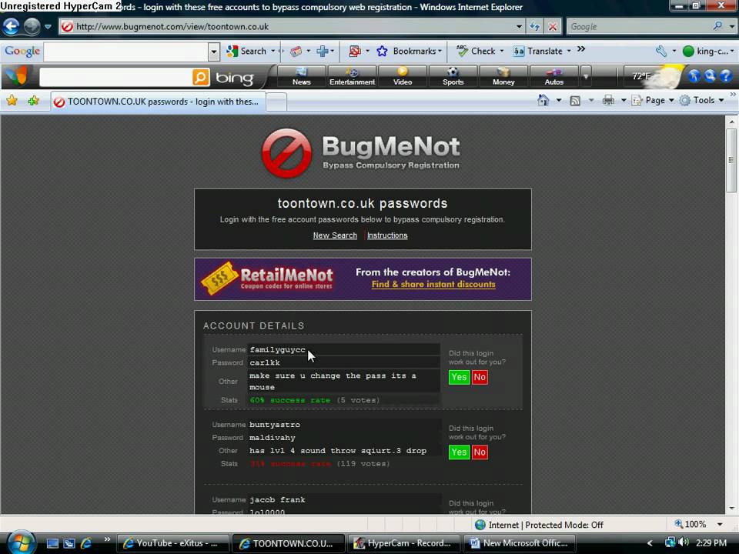The height and width of the screenshot is (554, 739).
Task: Open the Google toolbar Bookmarks menu
Action: (409, 51)
